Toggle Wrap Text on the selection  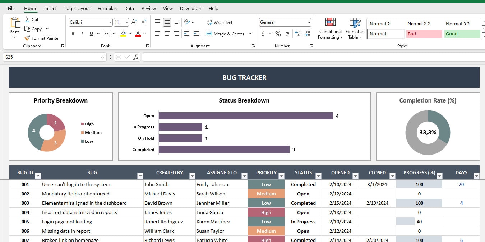click(x=220, y=22)
